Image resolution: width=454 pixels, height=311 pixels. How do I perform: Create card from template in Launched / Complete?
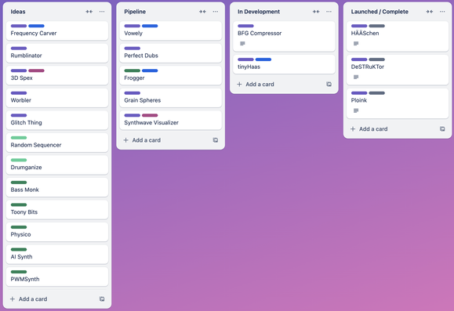click(x=442, y=129)
